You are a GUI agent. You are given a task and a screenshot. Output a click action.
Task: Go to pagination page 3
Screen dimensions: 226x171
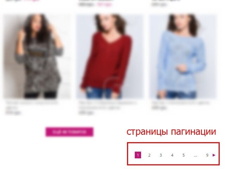tap(161, 155)
